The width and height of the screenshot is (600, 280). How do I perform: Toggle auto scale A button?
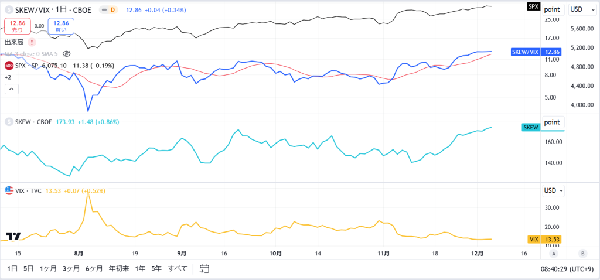[554, 253]
